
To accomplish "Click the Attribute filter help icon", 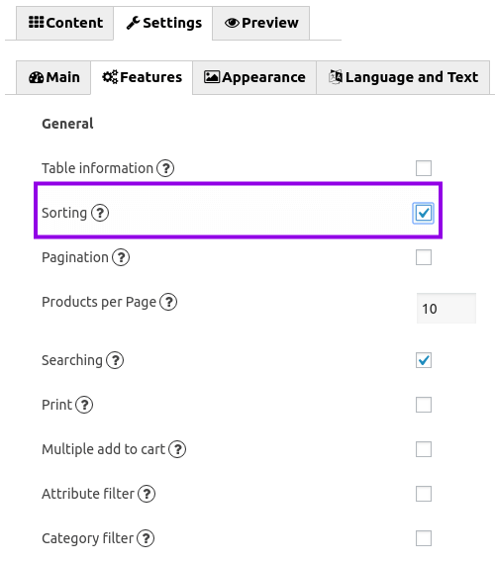I will click(147, 494).
